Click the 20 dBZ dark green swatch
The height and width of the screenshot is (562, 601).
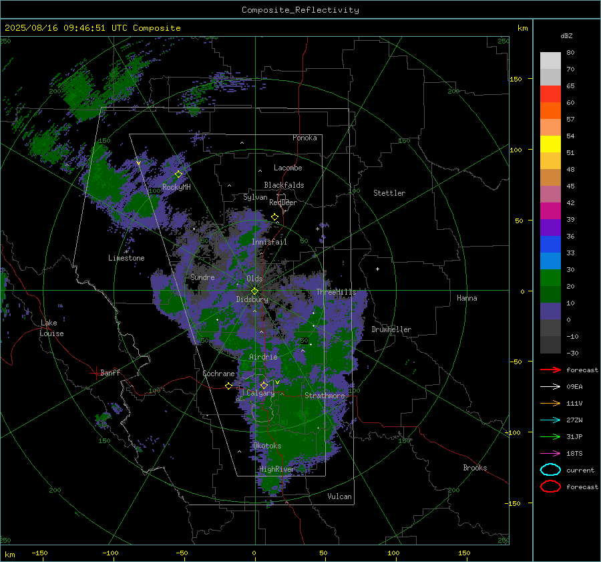[x=550, y=294]
